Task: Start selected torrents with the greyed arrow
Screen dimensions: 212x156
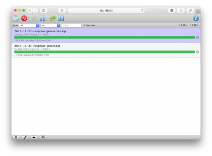Action: (34, 18)
